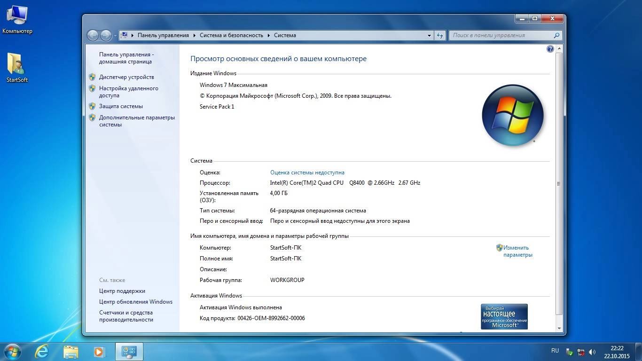Select the StartSoft desktop folder icon
Screen dimensions: 642x361
coord(17,68)
